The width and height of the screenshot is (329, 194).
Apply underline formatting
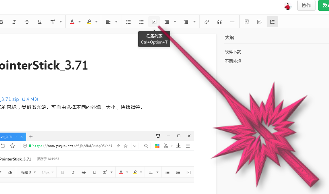[40, 22]
